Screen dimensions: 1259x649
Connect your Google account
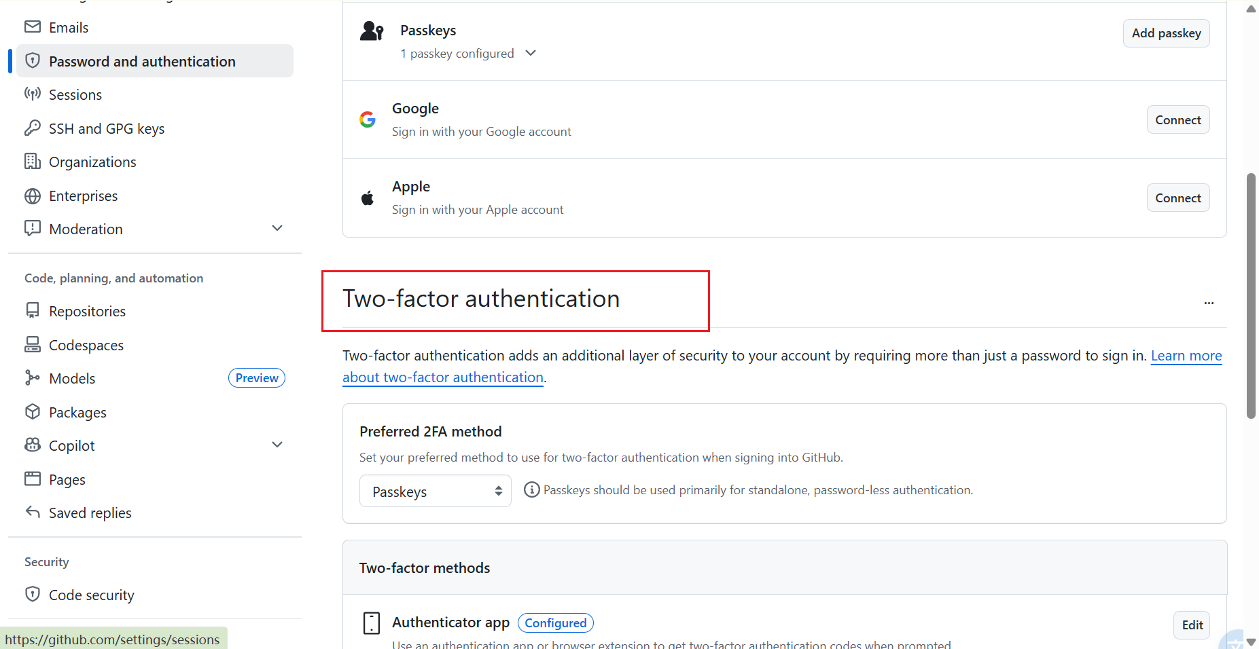(x=1178, y=120)
